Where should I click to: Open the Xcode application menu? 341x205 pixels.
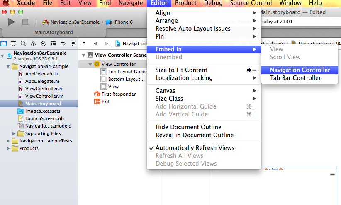point(26,3)
